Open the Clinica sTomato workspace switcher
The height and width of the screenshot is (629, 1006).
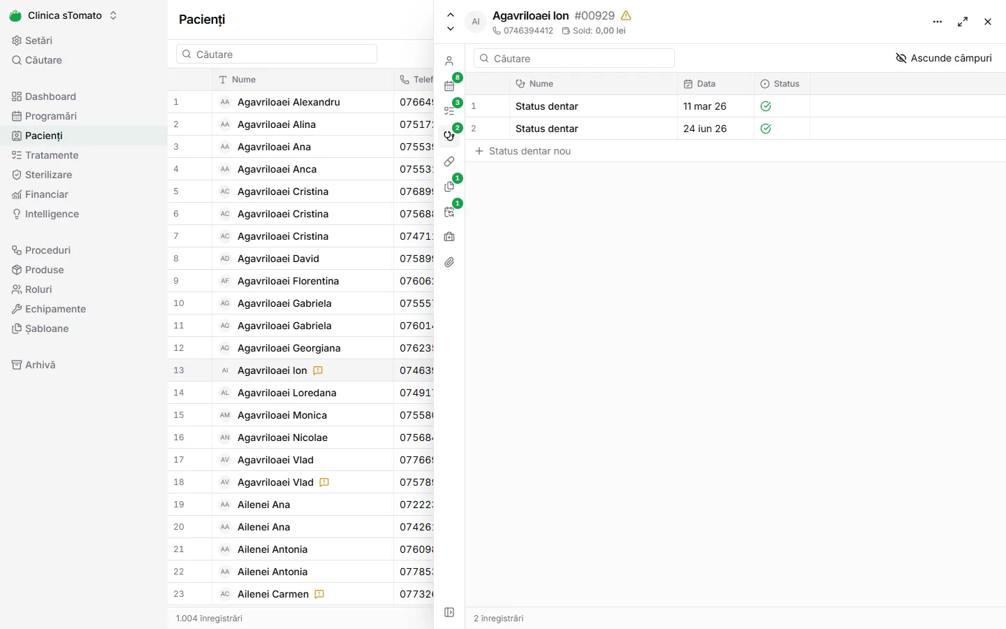(64, 15)
